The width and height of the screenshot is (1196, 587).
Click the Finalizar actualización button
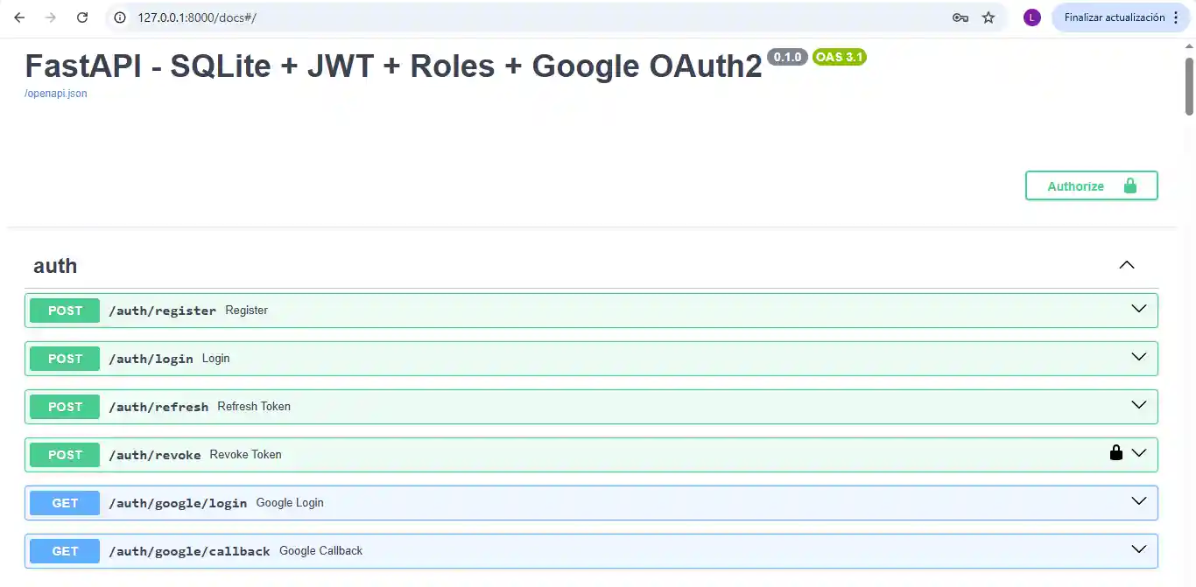(x=1114, y=17)
